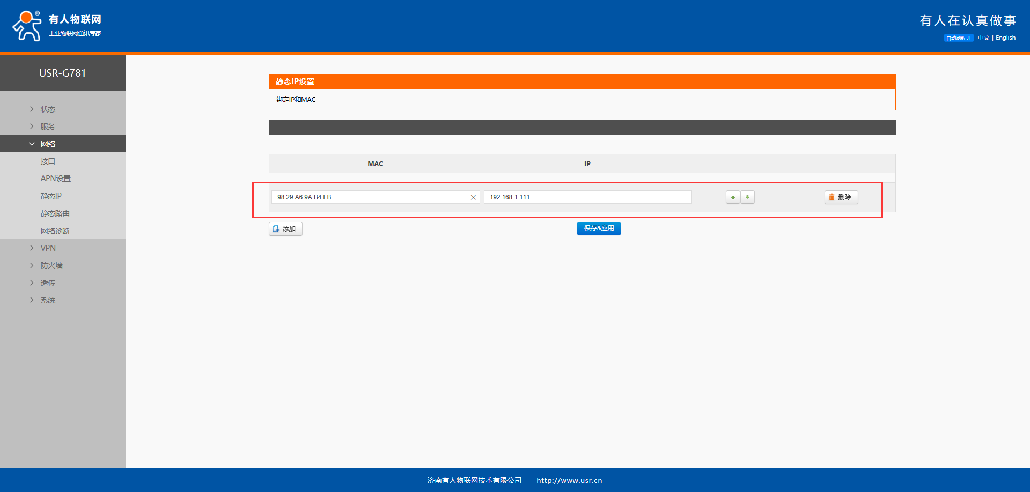Expand the 状态 menu section
1030x492 pixels.
[x=48, y=109]
